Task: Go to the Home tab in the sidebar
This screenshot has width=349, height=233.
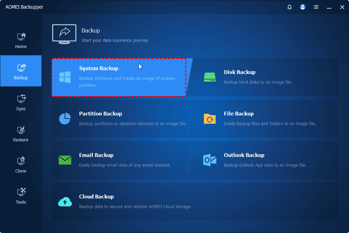Action: (x=21, y=40)
